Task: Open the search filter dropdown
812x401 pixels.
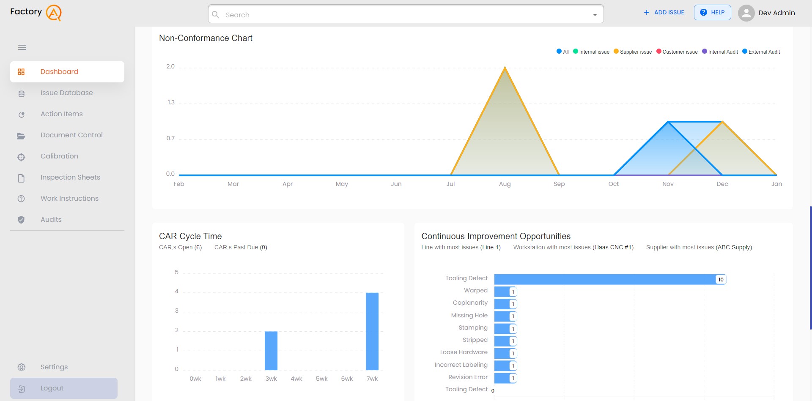Action: point(595,14)
